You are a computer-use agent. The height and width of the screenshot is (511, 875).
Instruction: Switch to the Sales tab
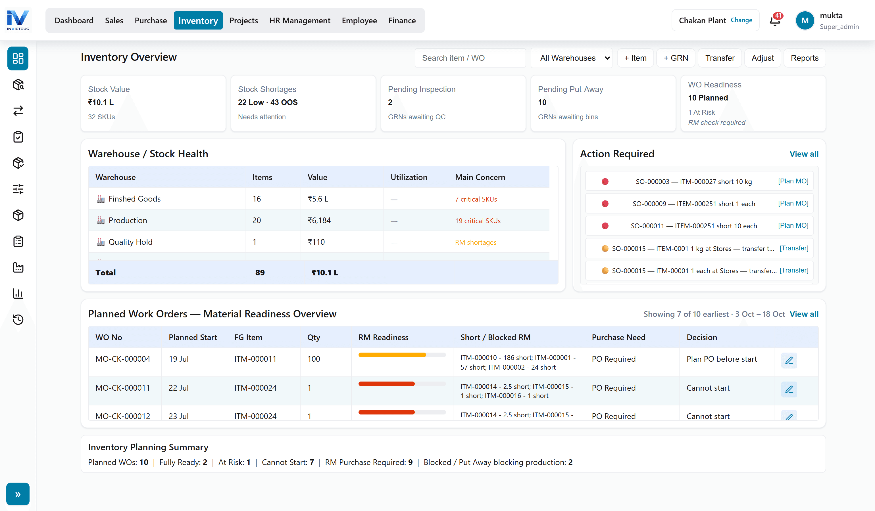click(x=114, y=20)
